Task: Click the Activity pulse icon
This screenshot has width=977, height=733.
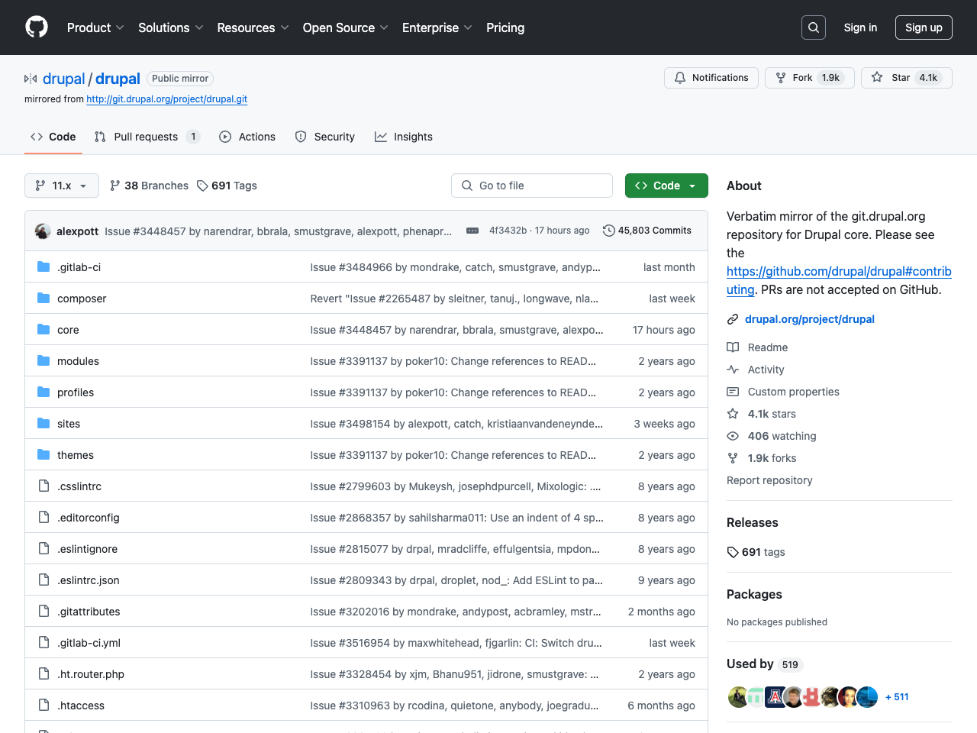Action: point(733,370)
